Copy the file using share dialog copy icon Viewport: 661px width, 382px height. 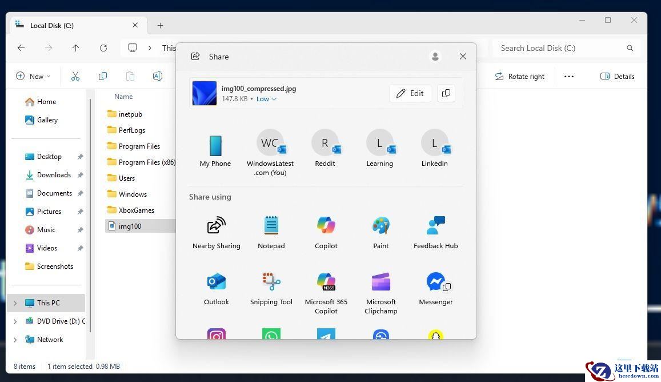pyautogui.click(x=446, y=93)
